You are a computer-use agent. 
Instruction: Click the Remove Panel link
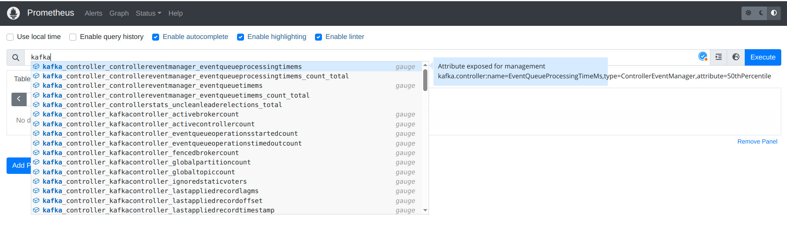coord(757,141)
